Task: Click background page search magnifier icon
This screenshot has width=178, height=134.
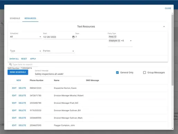Action: coord(2,24)
